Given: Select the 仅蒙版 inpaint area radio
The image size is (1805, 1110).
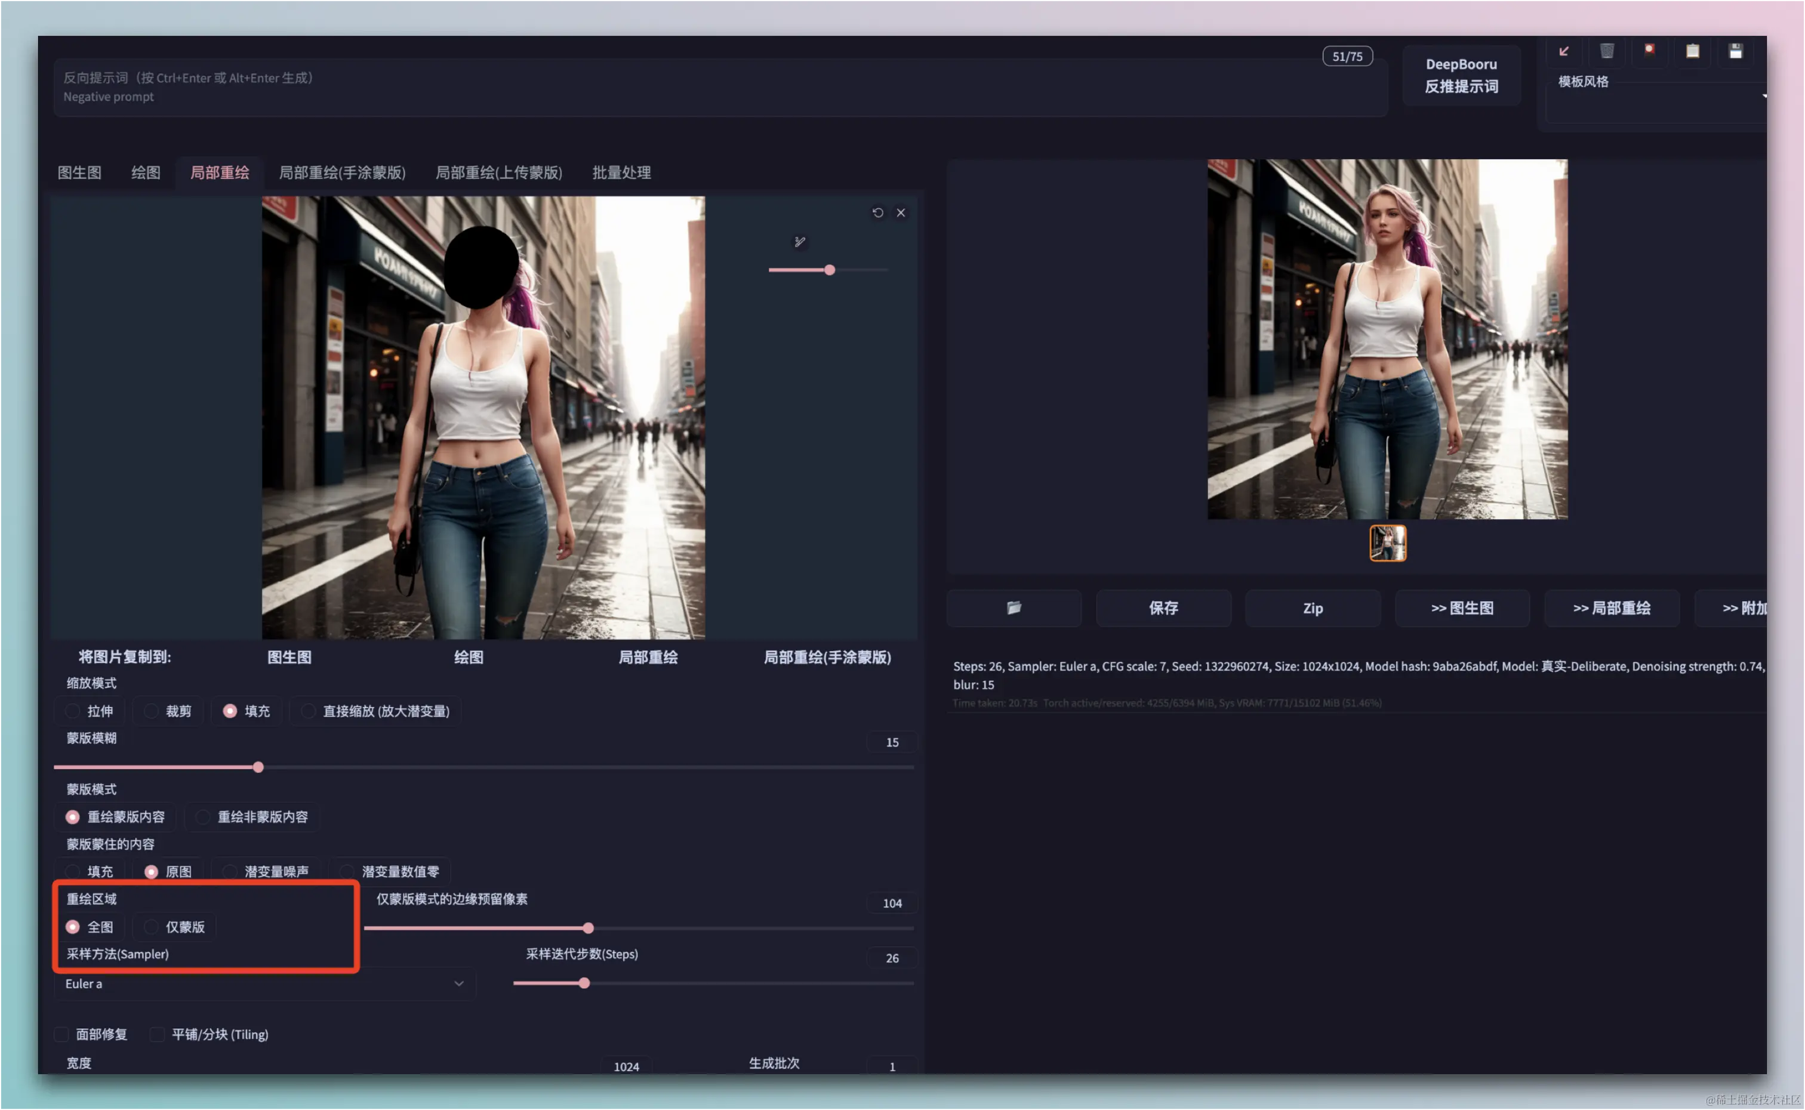Looking at the screenshot, I should tap(151, 927).
